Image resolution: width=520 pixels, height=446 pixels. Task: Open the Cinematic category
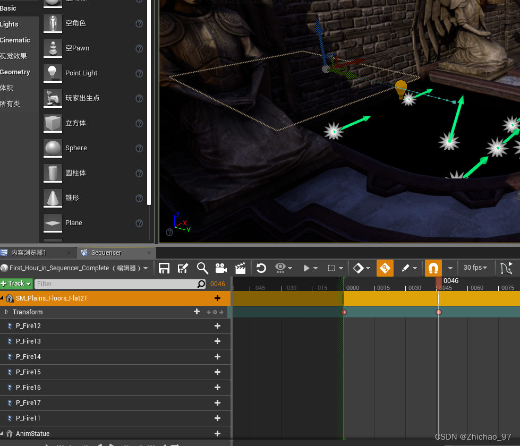(x=15, y=40)
